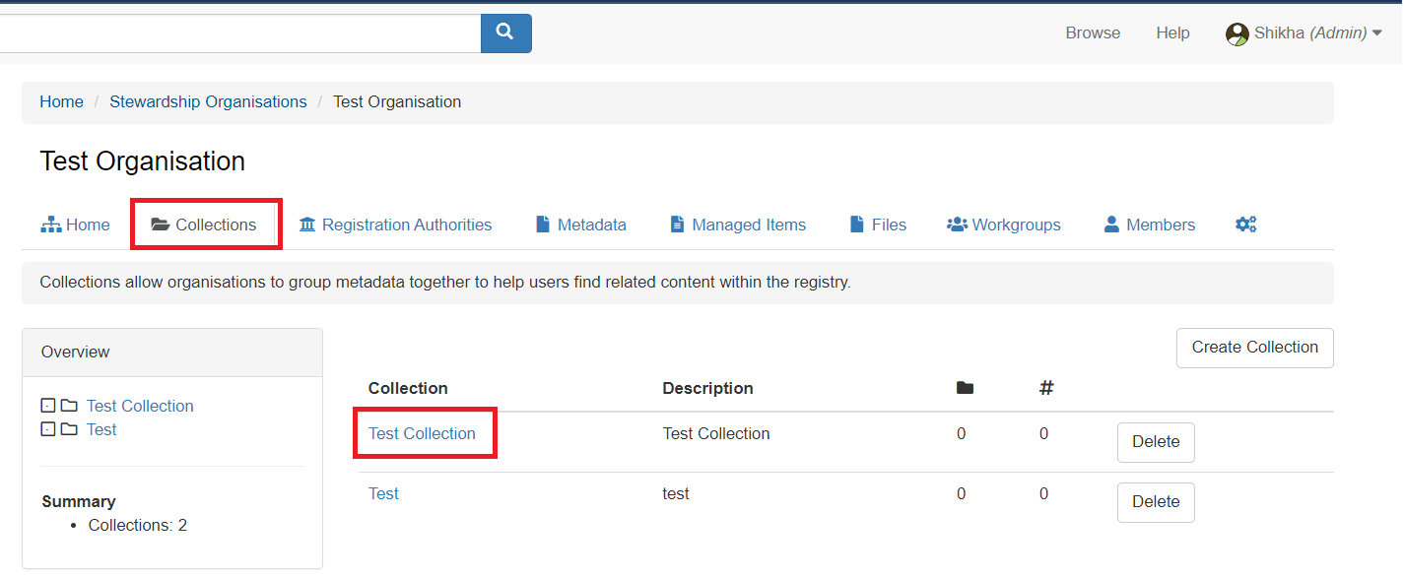Click the folder icon column header

click(965, 388)
